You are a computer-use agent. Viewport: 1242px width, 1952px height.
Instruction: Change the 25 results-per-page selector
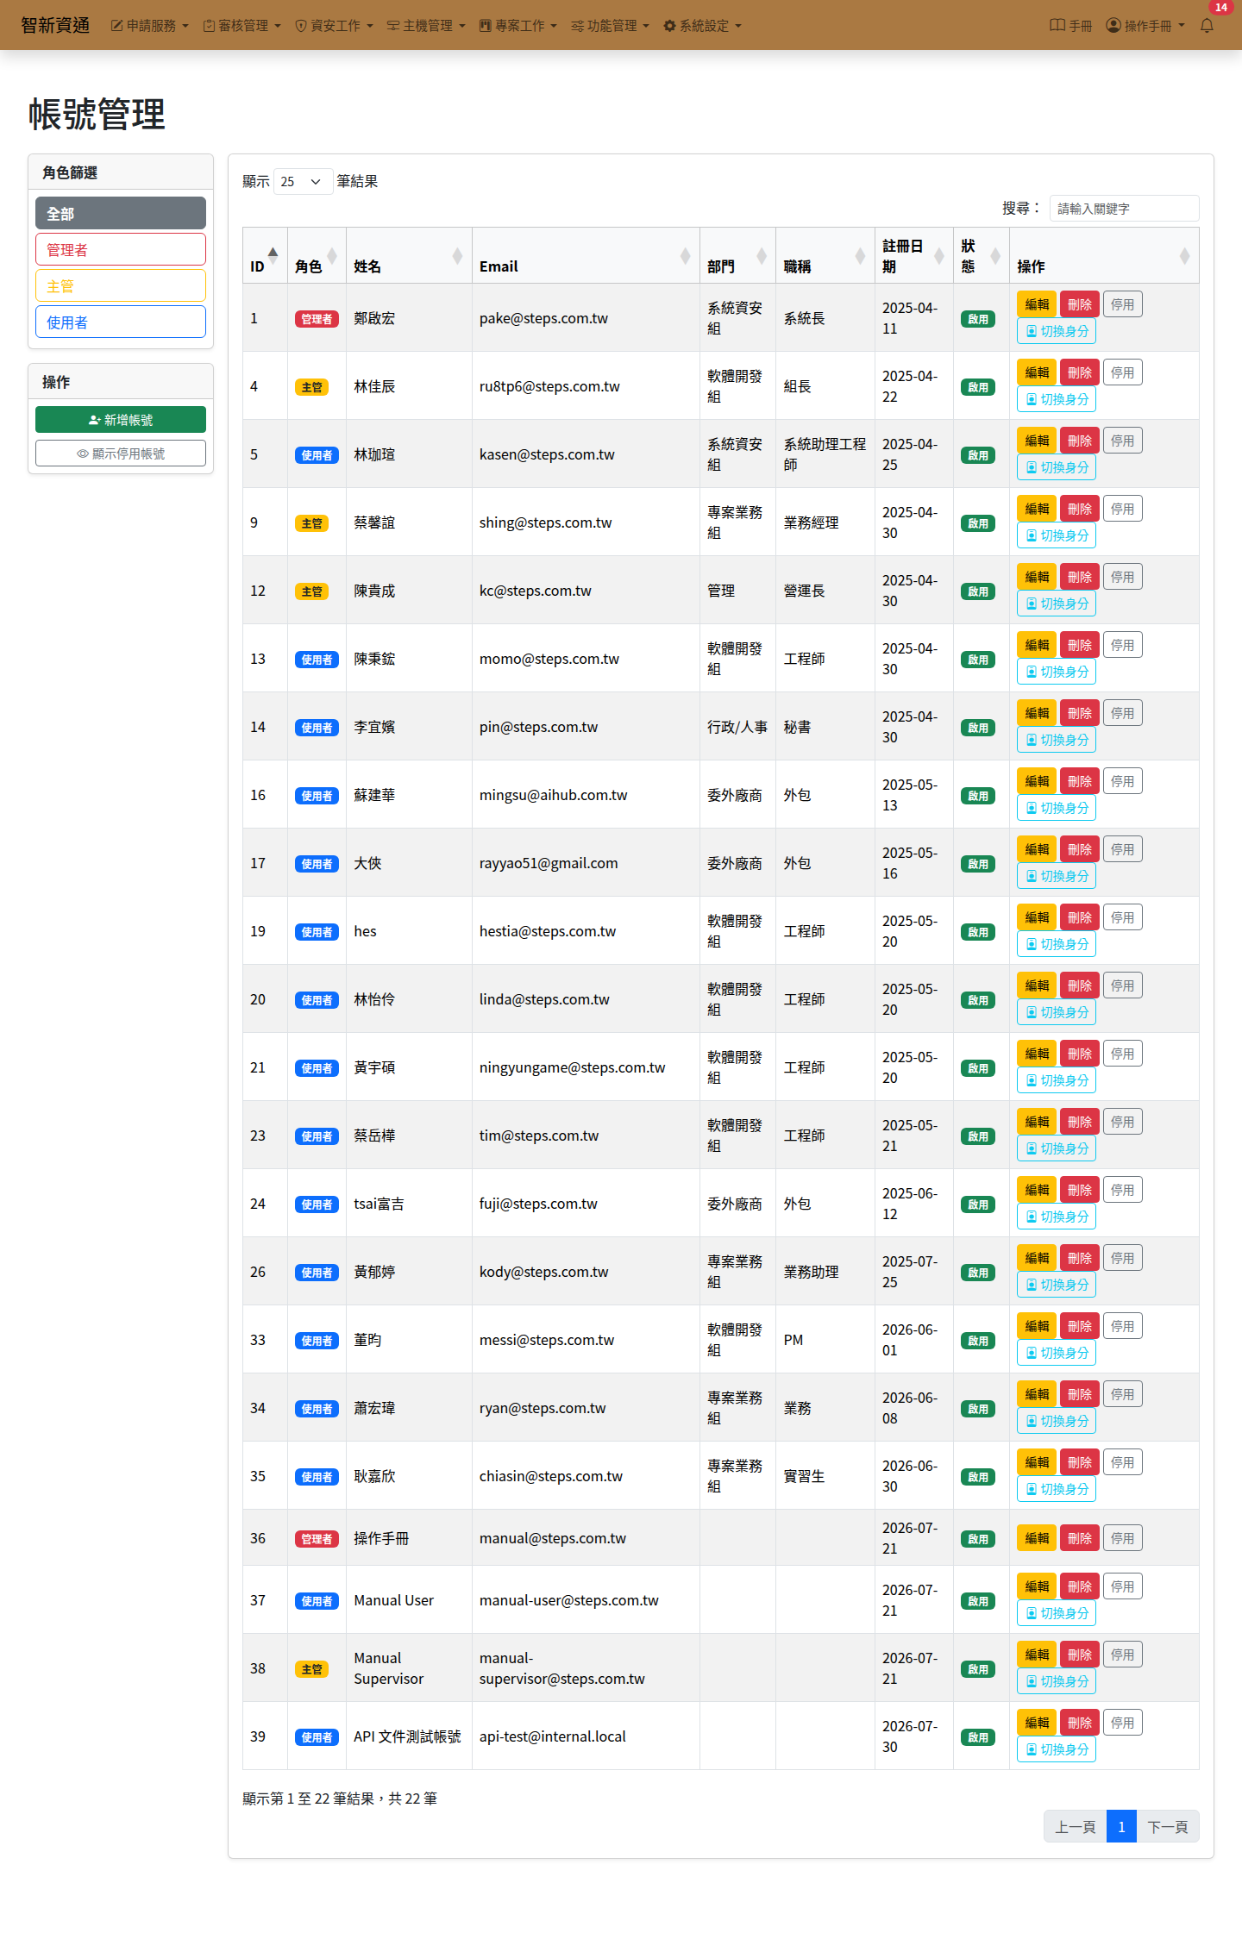303,181
